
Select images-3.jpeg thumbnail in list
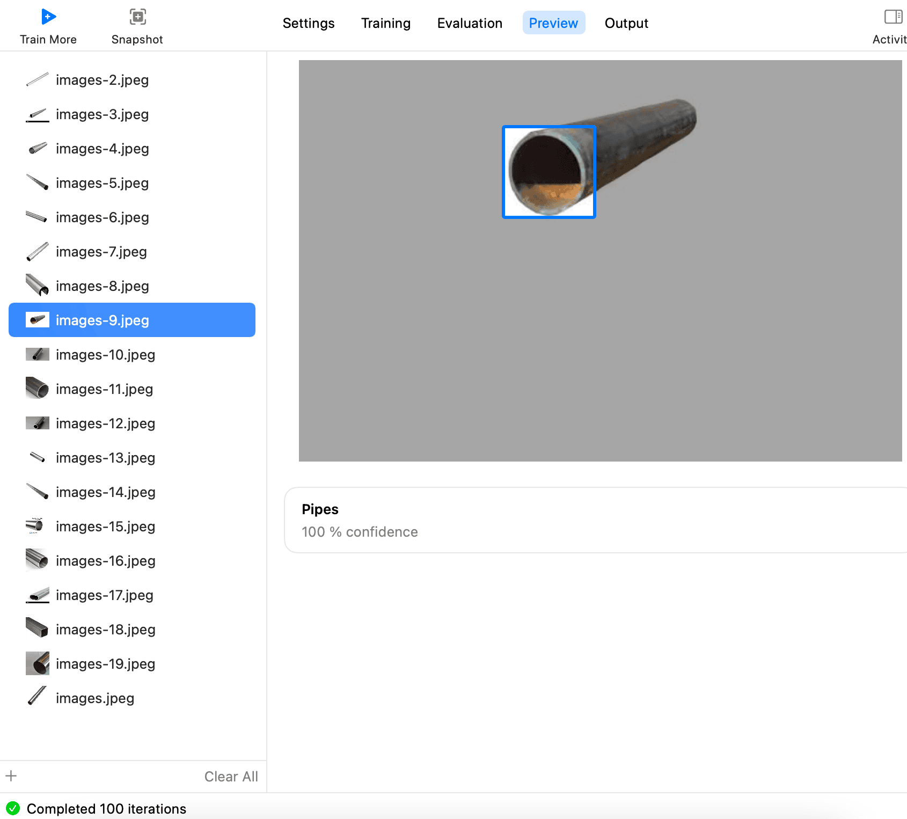click(38, 114)
